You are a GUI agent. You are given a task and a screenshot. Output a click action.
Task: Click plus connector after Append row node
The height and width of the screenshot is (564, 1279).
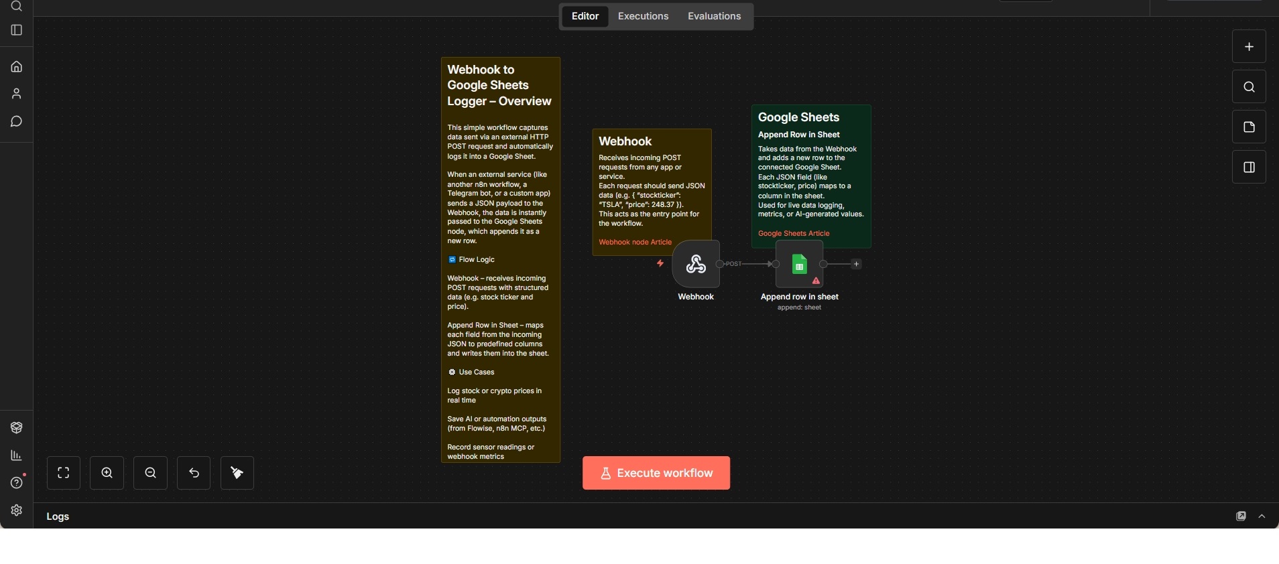coord(856,264)
